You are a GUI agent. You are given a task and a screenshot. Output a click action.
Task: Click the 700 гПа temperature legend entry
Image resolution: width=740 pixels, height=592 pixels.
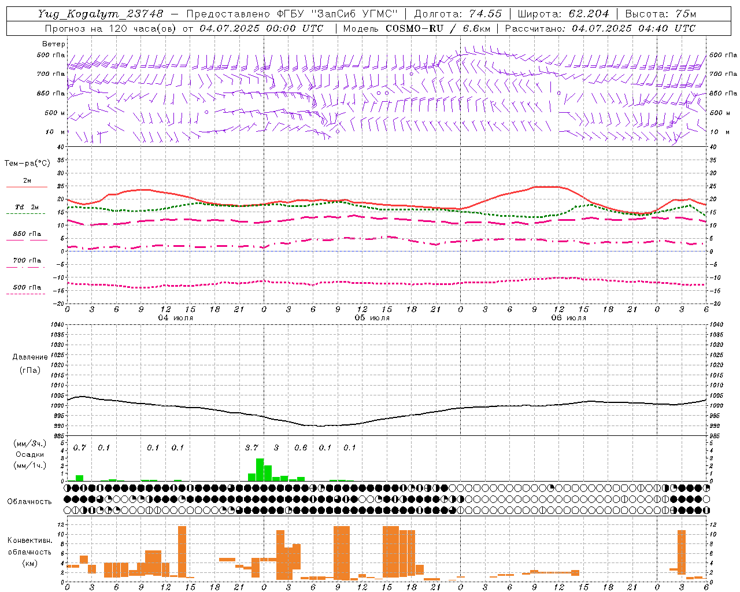click(x=27, y=261)
